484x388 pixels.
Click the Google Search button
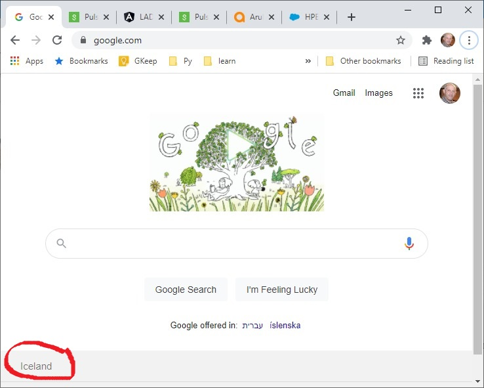click(x=186, y=290)
